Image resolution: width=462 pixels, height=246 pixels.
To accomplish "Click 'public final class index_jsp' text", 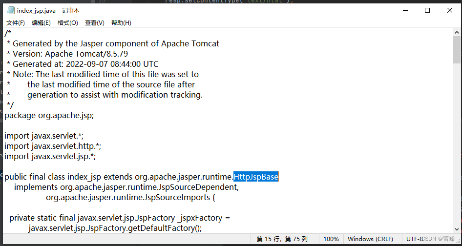I will [53, 177].
